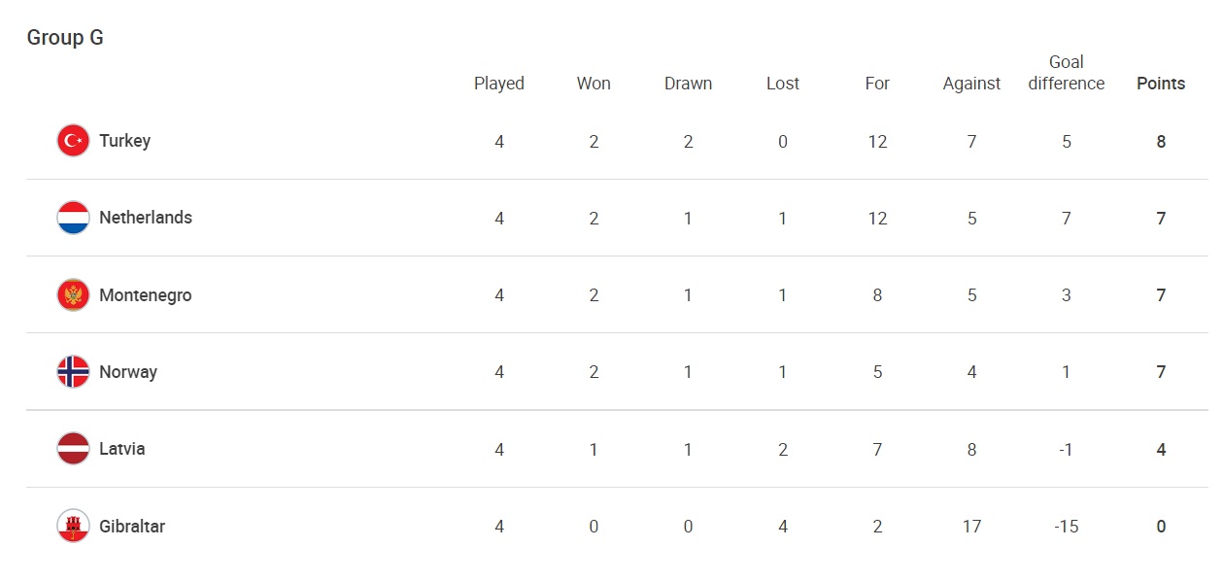Open the Latvia team link
Screen dimensions: 1223x582
pos(122,449)
